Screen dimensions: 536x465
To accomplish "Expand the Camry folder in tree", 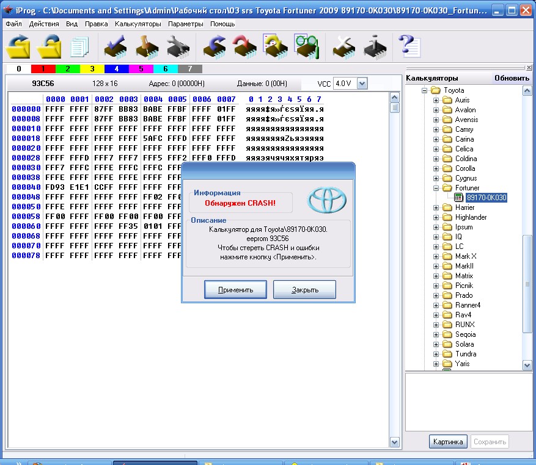I will pos(436,129).
